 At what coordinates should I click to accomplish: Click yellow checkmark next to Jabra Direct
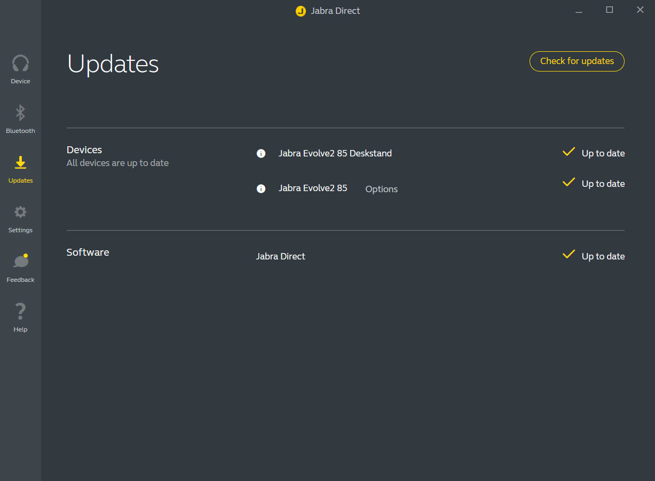tap(569, 255)
